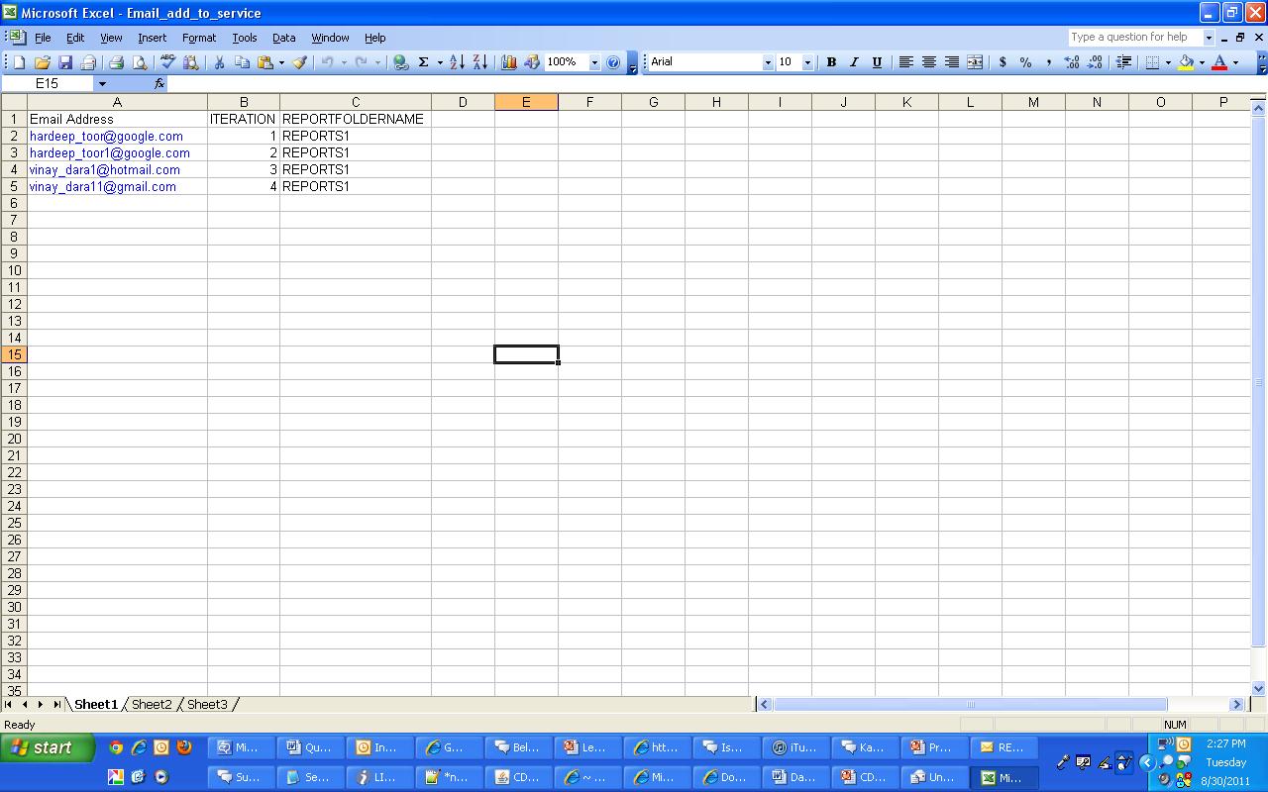Open the Chart Wizard icon
The height and width of the screenshot is (792, 1268).
pyautogui.click(x=508, y=61)
